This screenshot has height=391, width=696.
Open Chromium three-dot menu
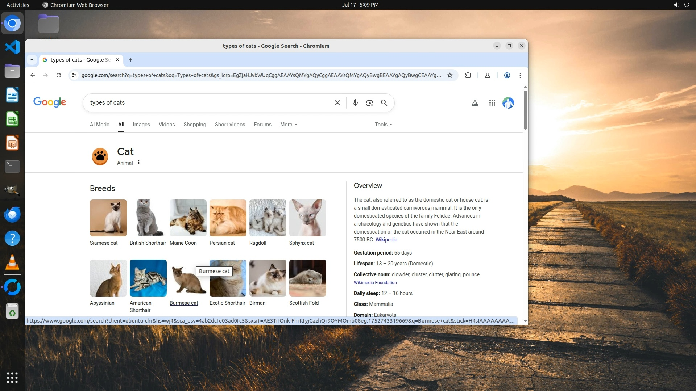coord(520,75)
